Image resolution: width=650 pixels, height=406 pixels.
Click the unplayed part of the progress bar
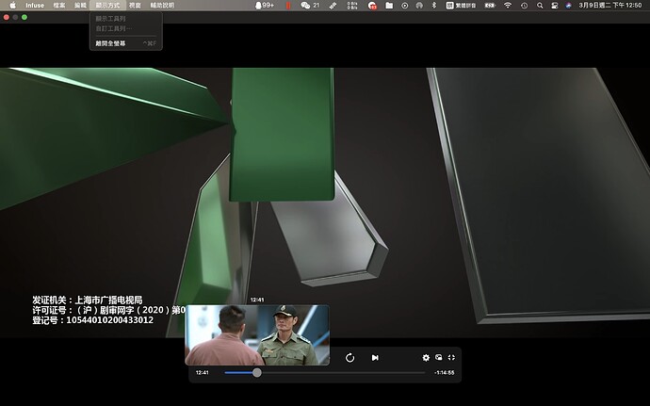coord(343,372)
